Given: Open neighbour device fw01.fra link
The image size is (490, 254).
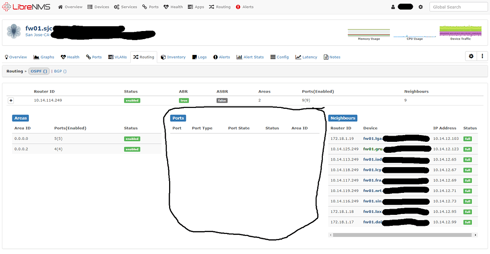Looking at the screenshot, I should coord(372,180).
